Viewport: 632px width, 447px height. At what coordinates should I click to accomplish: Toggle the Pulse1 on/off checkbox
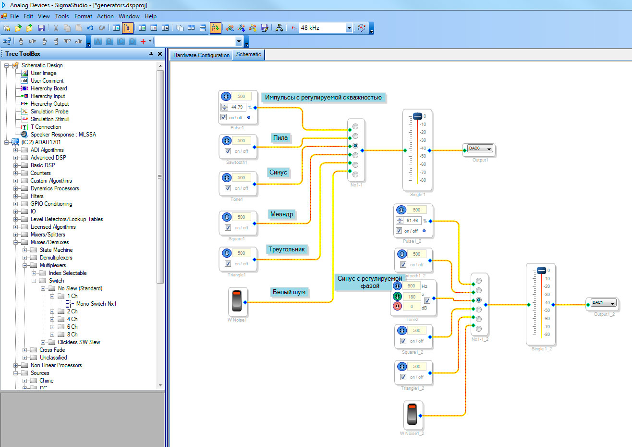(223, 117)
